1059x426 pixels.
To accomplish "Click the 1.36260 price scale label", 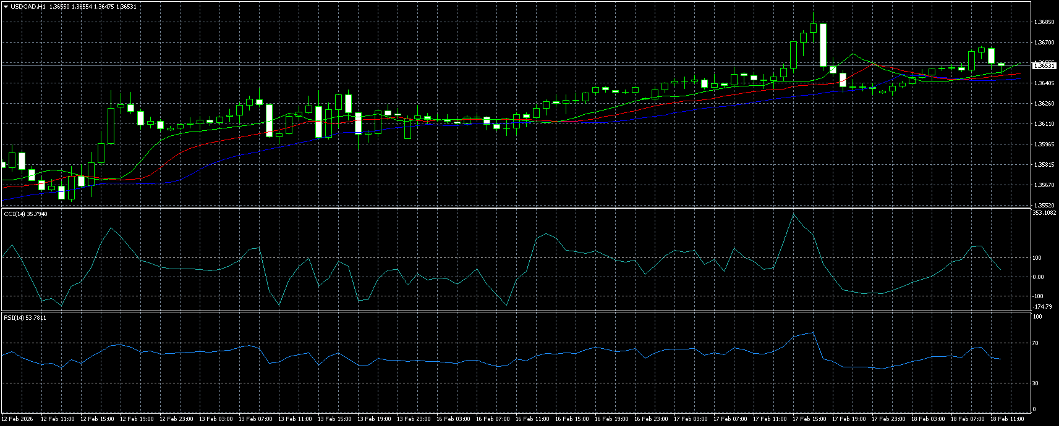I will [x=1044, y=103].
